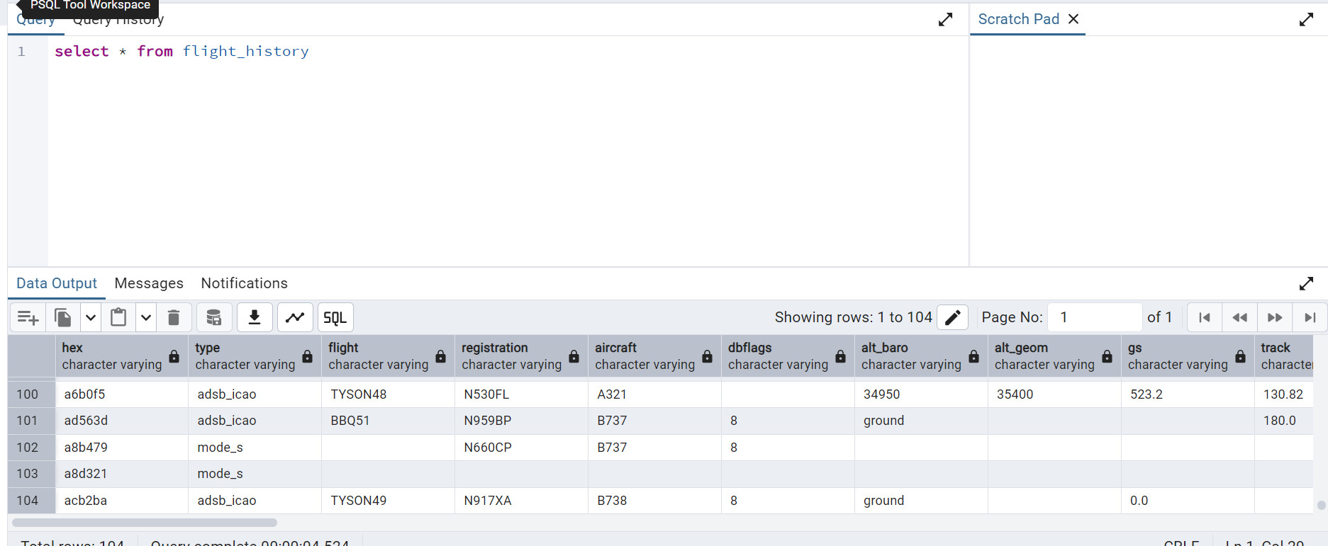This screenshot has height=546, width=1328.
Task: Click the pencil edit rows range icon
Action: (953, 317)
